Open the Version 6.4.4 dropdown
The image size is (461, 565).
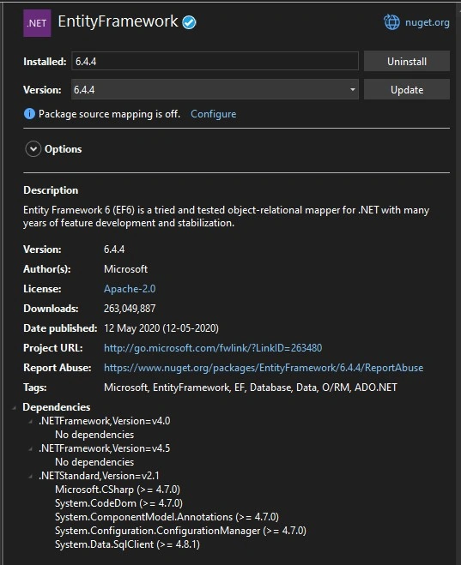[215, 89]
